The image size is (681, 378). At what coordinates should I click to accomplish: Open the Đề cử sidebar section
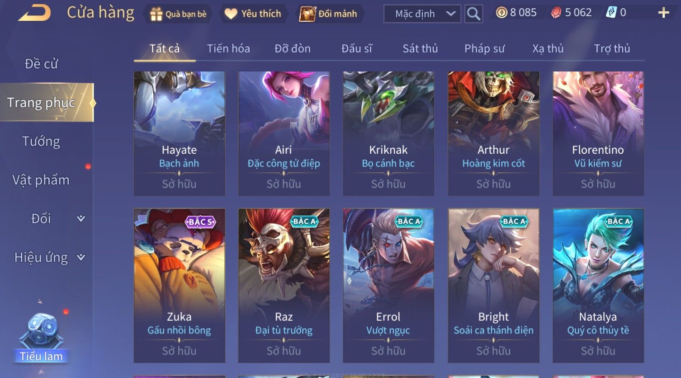pos(41,64)
